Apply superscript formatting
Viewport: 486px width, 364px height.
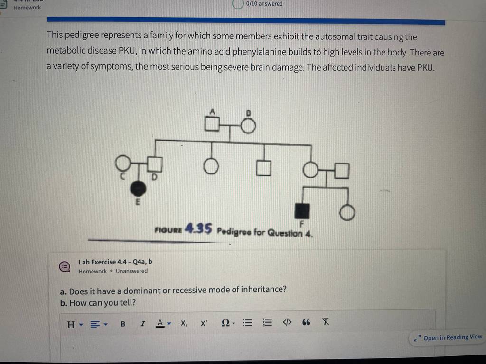[x=204, y=323]
